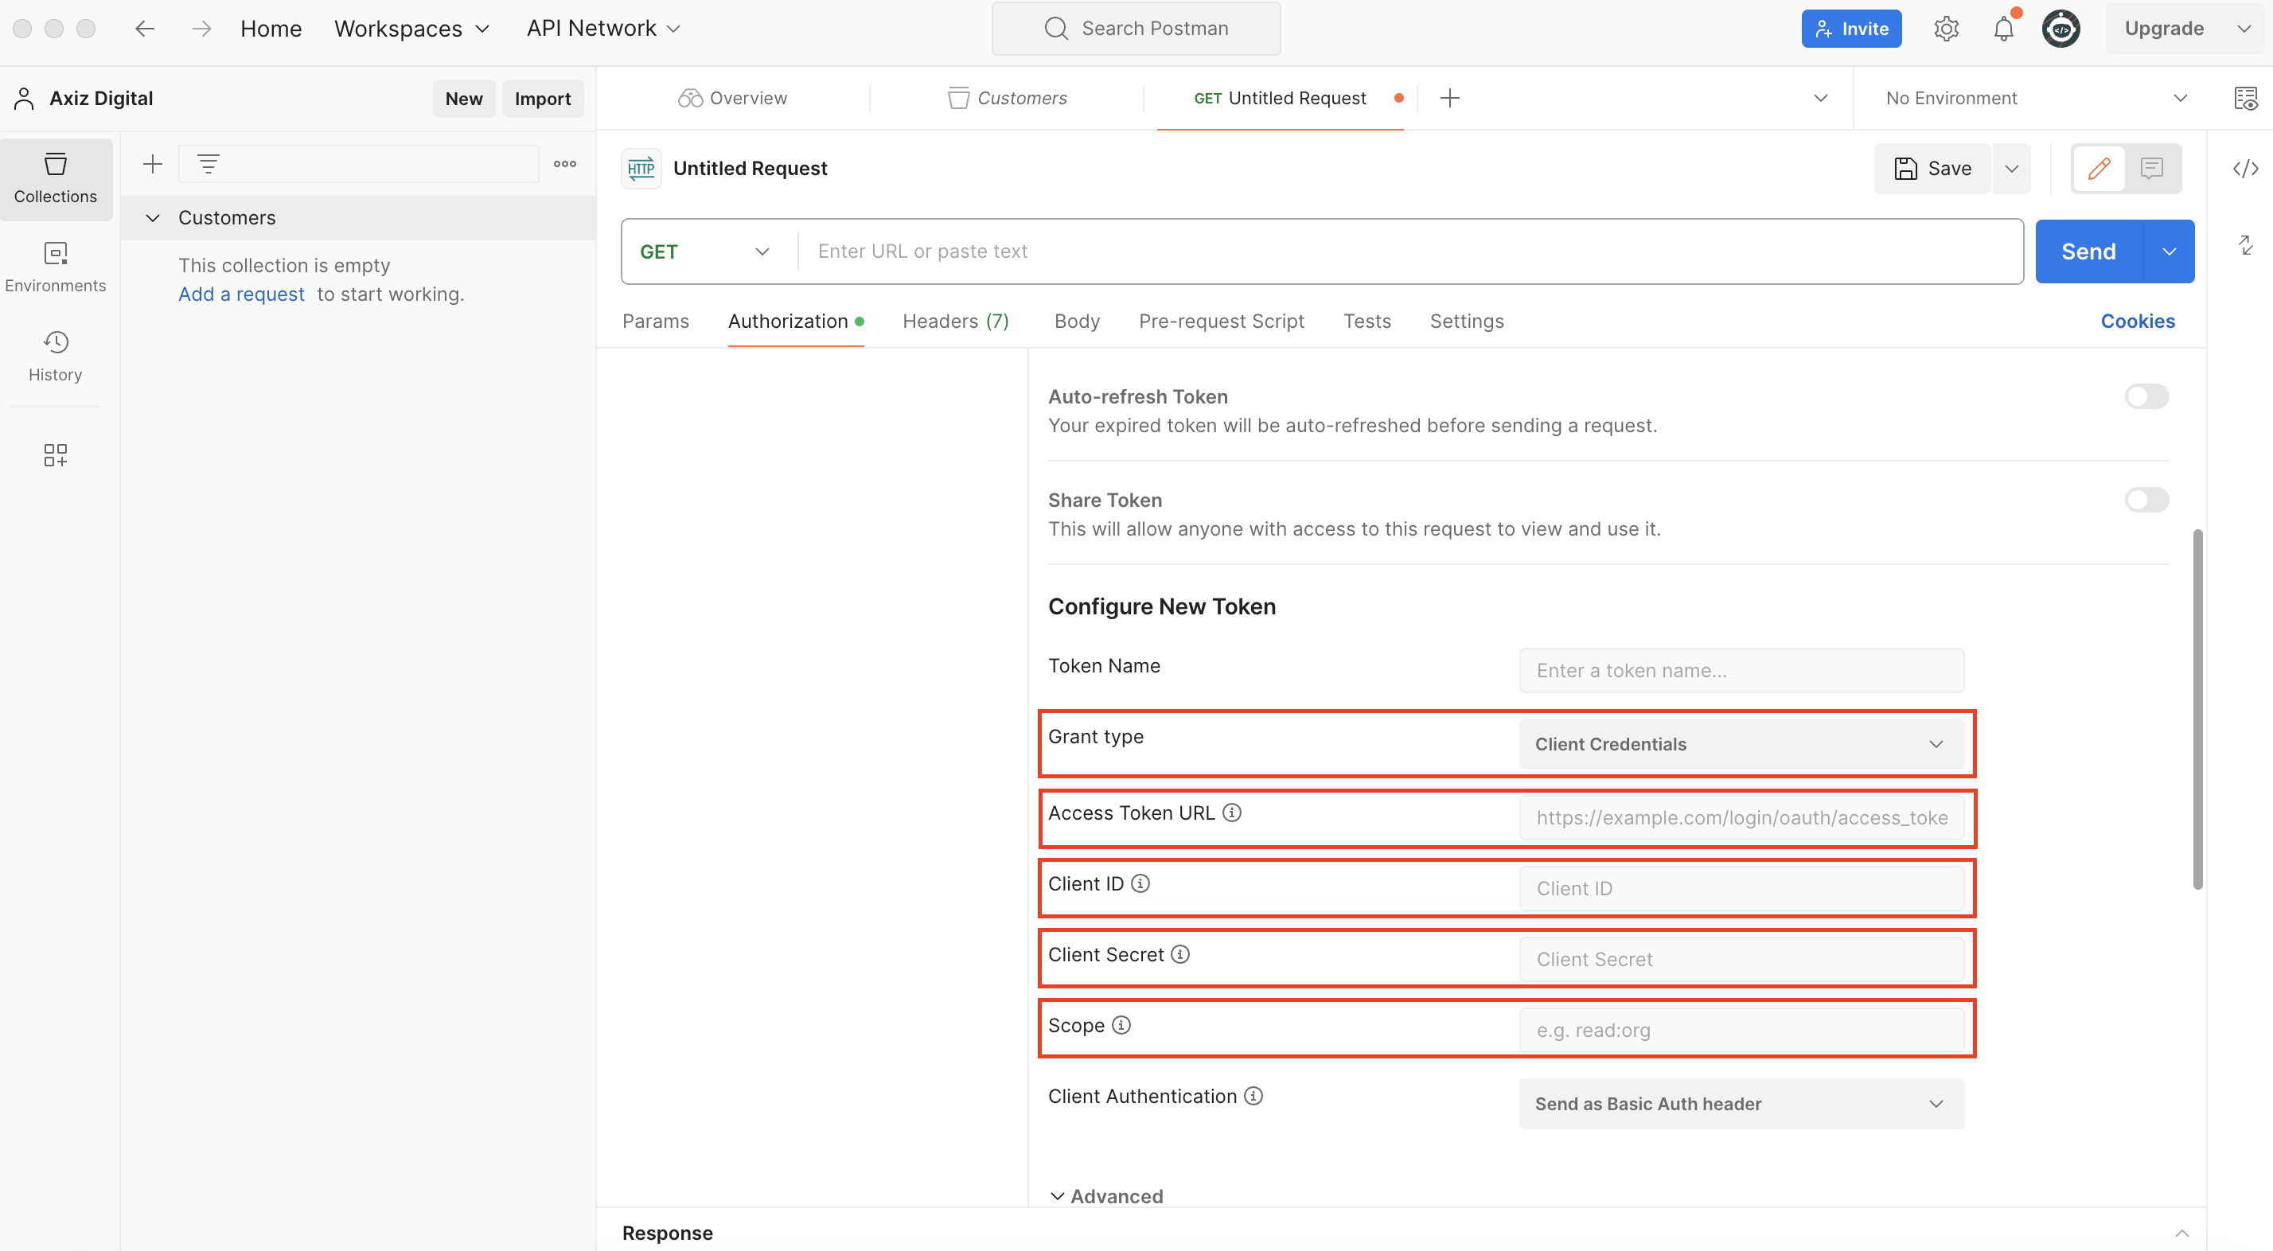The width and height of the screenshot is (2273, 1251).
Task: Open the Client Authentication dropdown
Action: click(x=1741, y=1104)
